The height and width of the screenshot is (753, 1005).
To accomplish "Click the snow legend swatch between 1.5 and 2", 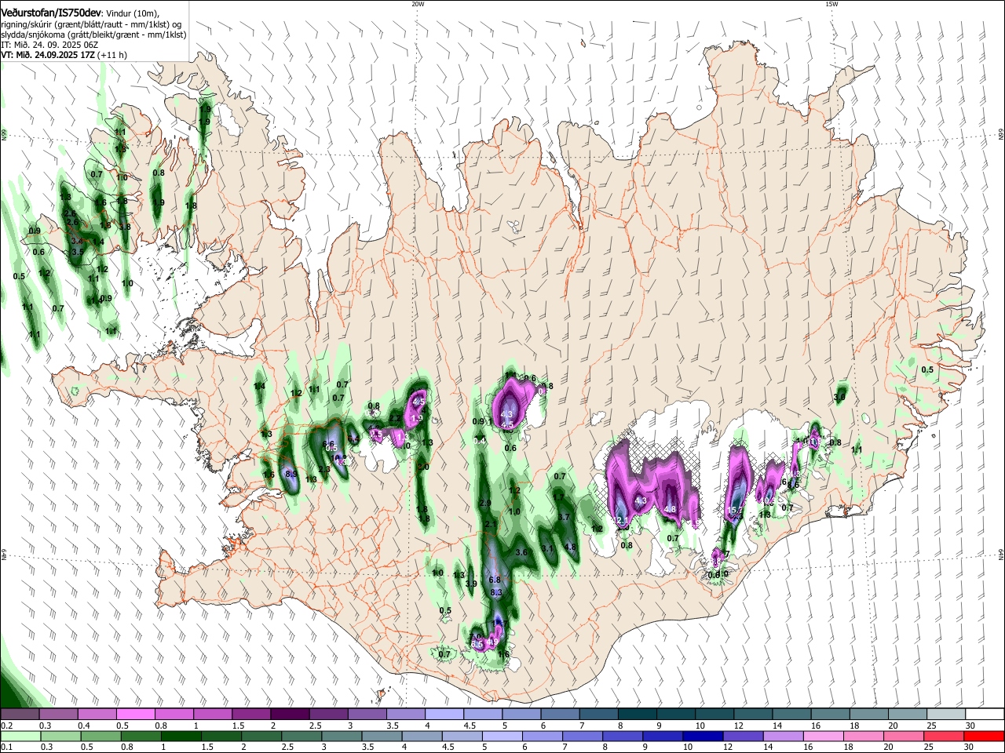I will point(250,714).
